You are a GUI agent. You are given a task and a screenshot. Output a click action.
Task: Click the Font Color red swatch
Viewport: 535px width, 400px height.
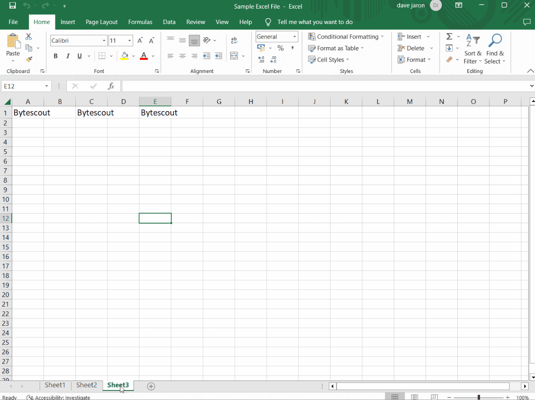point(144,59)
